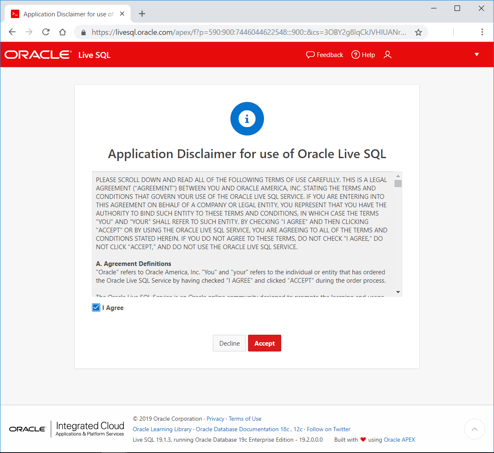
Task: Open a new browser tab
Action: (x=141, y=13)
